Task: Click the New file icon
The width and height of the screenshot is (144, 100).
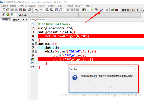Action: pyautogui.click(x=4, y=10)
